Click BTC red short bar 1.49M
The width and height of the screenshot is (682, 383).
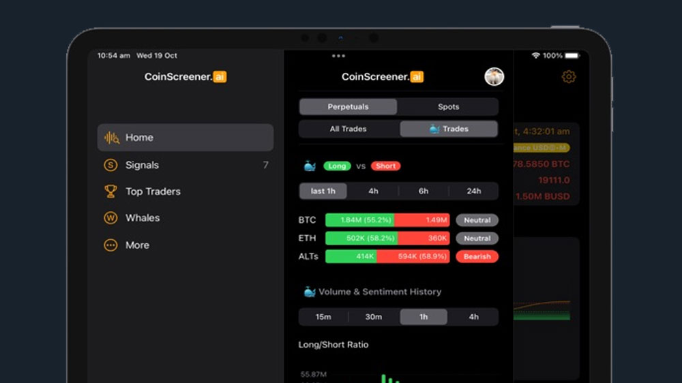(x=422, y=220)
